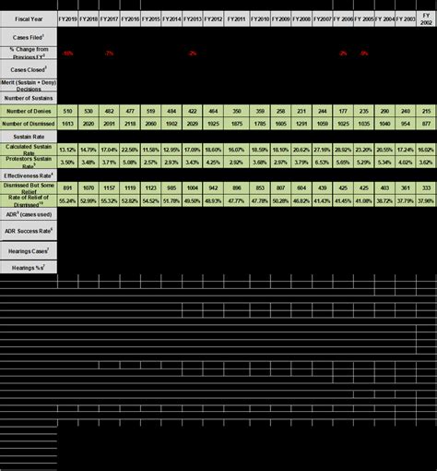Click the Hearings Cases row label
Viewport: 437px width, 471px height.
pyautogui.click(x=29, y=251)
